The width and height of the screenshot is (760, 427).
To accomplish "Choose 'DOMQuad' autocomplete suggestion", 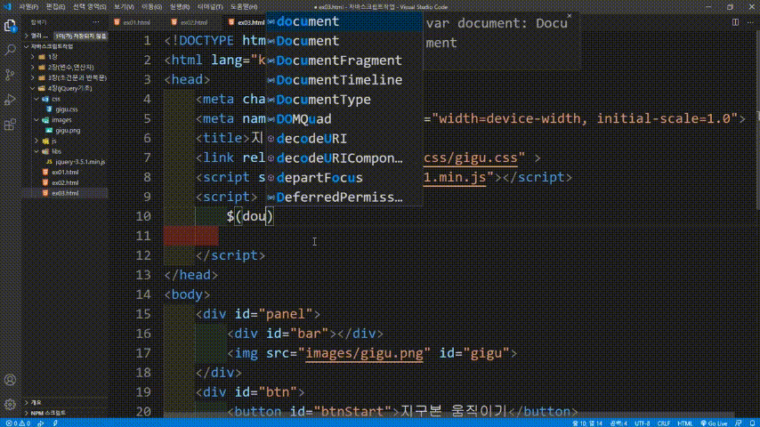I will [x=344, y=118].
